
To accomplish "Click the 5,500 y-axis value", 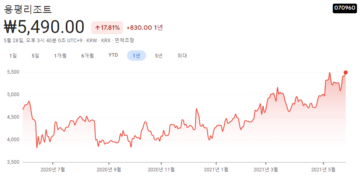I will (x=13, y=72).
